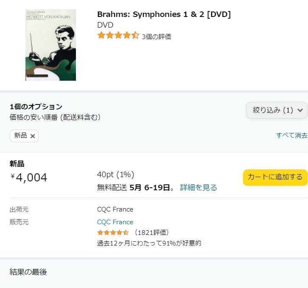Click the product's star rating icons
The image size is (308, 288).
[118, 36]
